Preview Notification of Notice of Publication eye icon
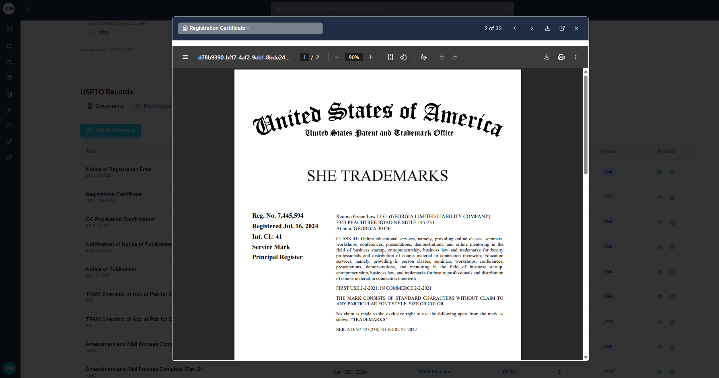This screenshot has height=378, width=719. coord(659,247)
